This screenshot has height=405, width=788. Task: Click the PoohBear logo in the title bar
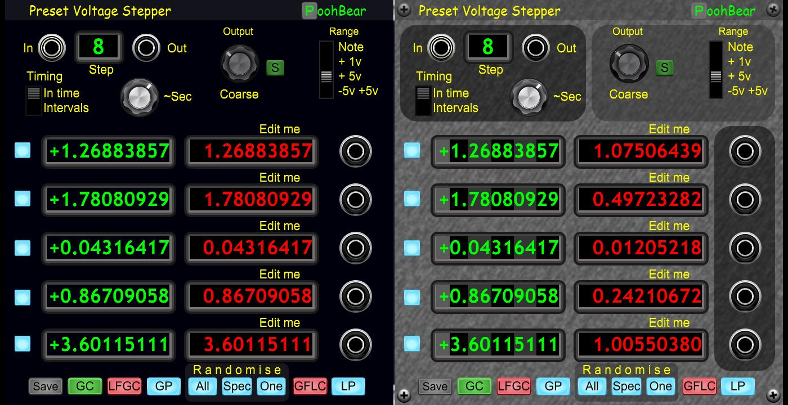[x=335, y=10]
